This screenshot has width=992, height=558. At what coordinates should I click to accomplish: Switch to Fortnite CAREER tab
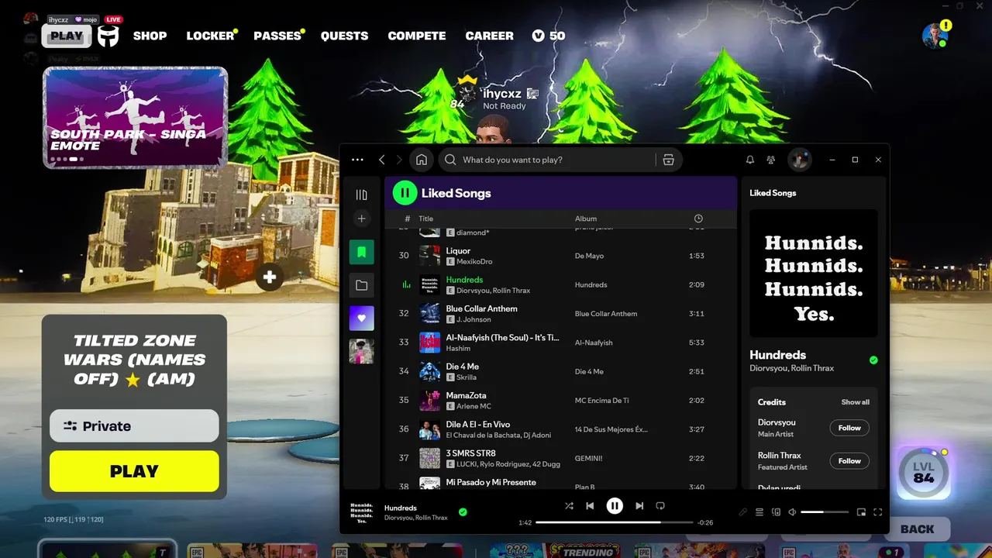coord(489,36)
